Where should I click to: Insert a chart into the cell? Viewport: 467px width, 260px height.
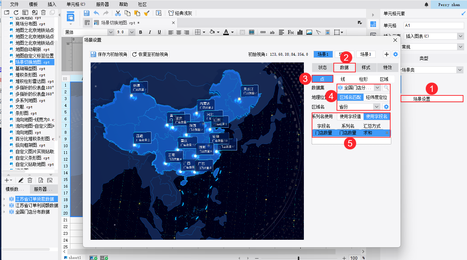click(300, 32)
